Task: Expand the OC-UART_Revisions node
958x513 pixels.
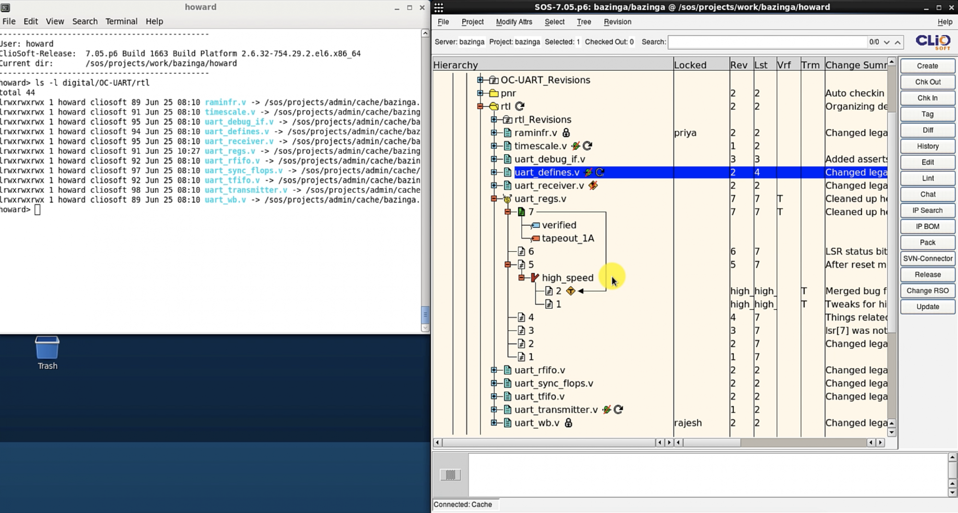Action: [x=480, y=80]
